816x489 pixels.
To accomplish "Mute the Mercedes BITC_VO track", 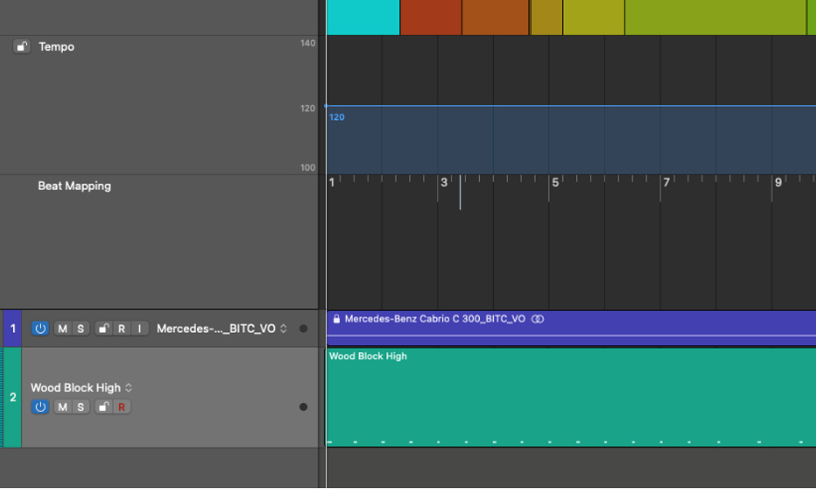I will (62, 329).
